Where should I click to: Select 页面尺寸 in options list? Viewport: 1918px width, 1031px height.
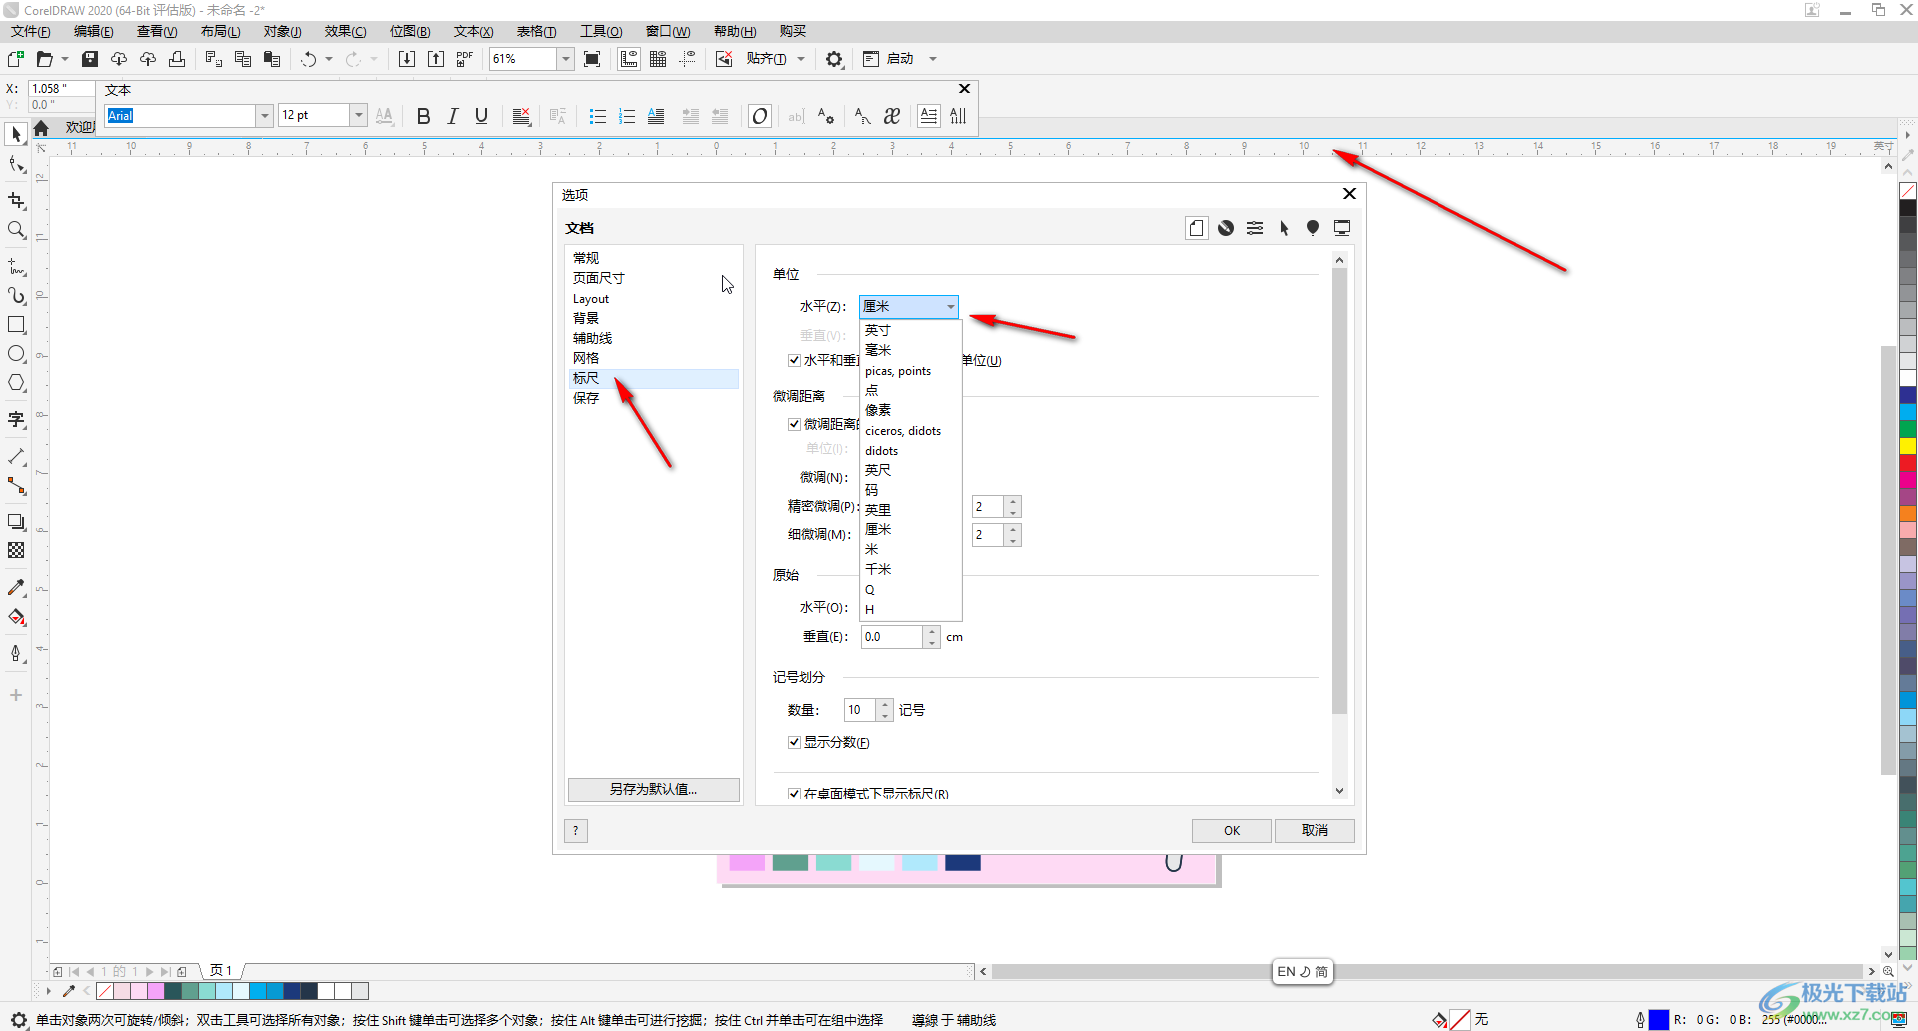point(654,278)
